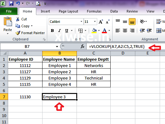The width and height of the screenshot is (165, 124).
Task: Select the cell containing 11130
Action: click(25, 97)
